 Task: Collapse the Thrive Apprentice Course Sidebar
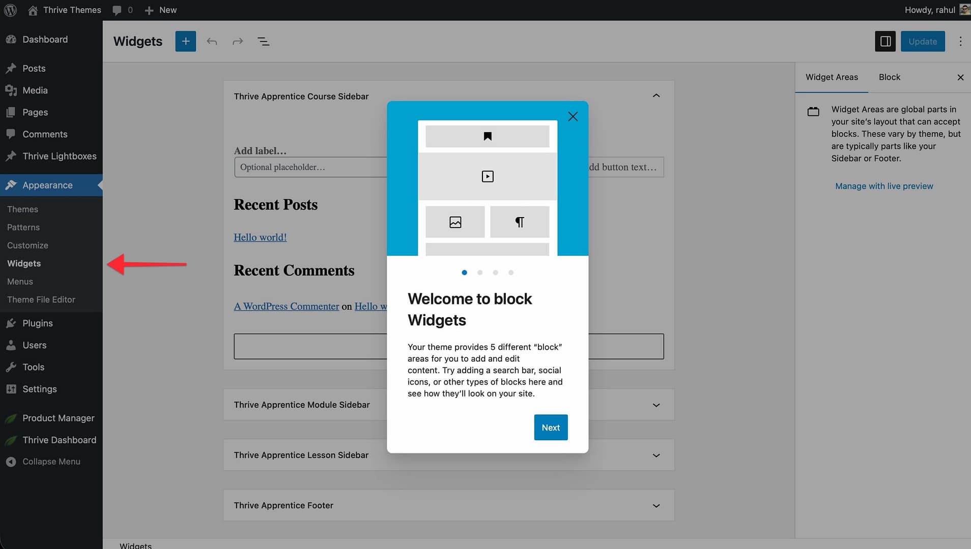tap(656, 96)
